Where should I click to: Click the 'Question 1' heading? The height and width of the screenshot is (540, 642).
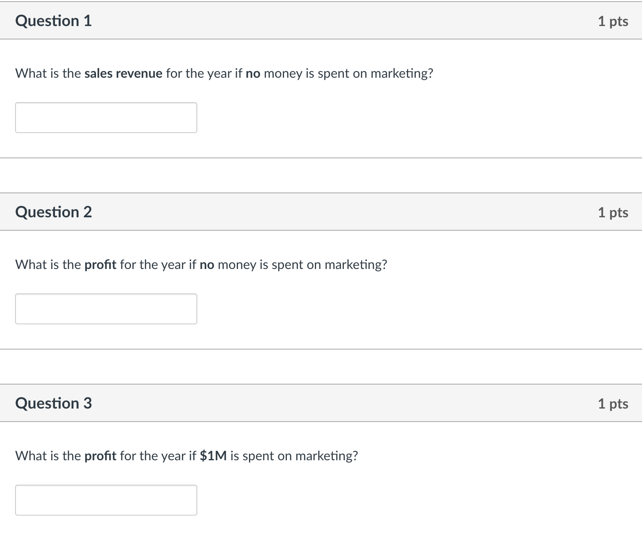tap(54, 21)
